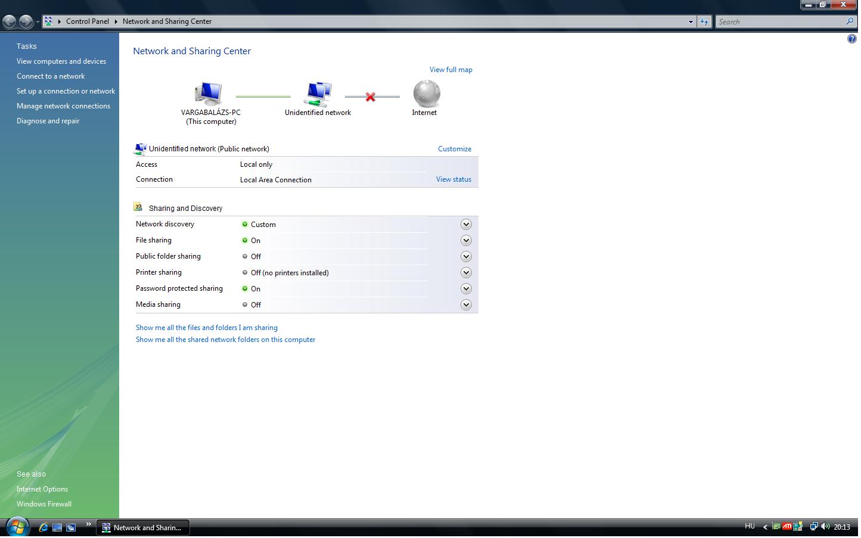
Task: Click the volume speaker tray icon
Action: point(825,526)
